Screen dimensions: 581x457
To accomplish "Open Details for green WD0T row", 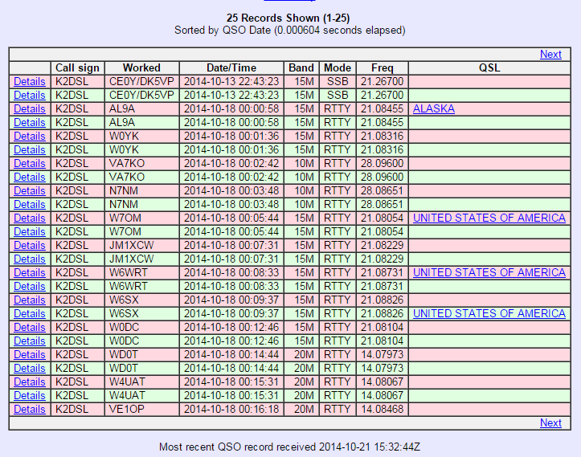I will (30, 369).
